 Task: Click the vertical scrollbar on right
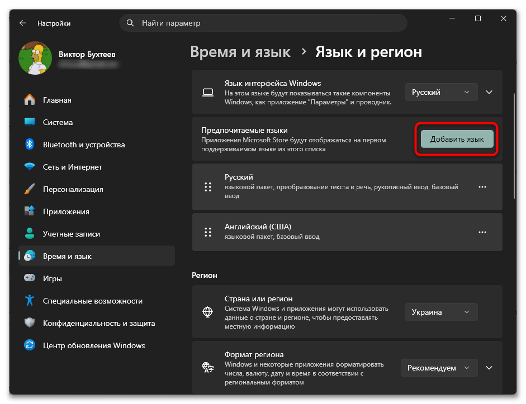coord(514,146)
